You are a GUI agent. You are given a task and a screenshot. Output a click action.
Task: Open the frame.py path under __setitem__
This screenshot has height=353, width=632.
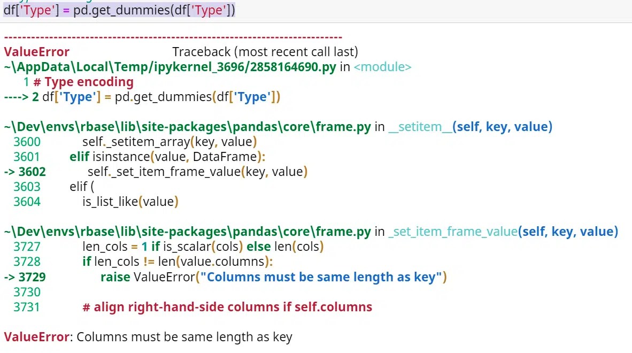[x=186, y=127]
